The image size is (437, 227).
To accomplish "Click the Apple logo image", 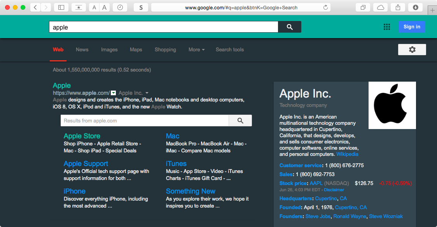I will coord(392,105).
